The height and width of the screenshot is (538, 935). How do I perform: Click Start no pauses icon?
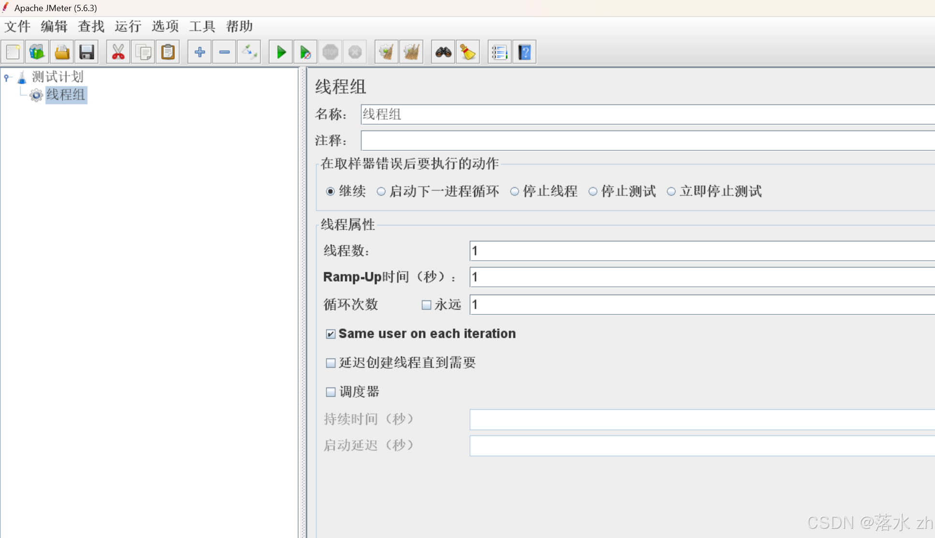(x=306, y=52)
